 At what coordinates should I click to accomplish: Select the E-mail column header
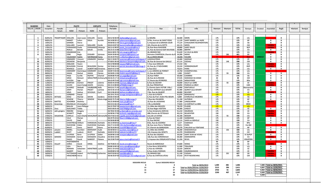pos(132,26)
